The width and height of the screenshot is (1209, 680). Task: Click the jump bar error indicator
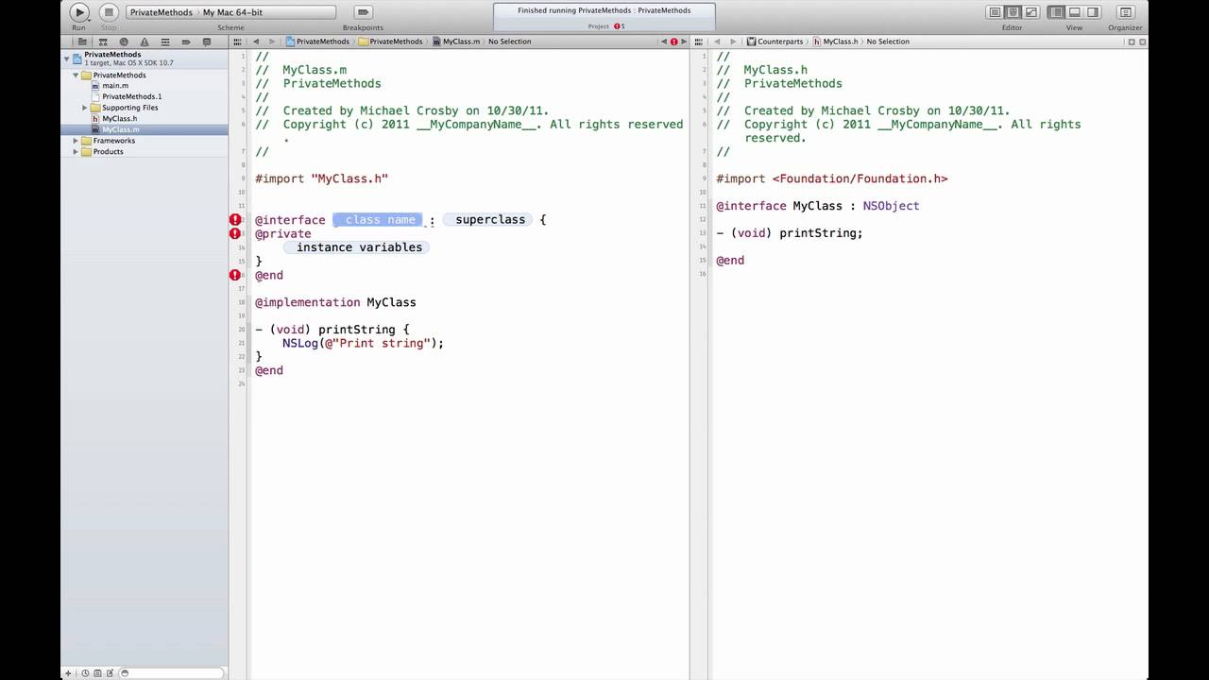(674, 42)
